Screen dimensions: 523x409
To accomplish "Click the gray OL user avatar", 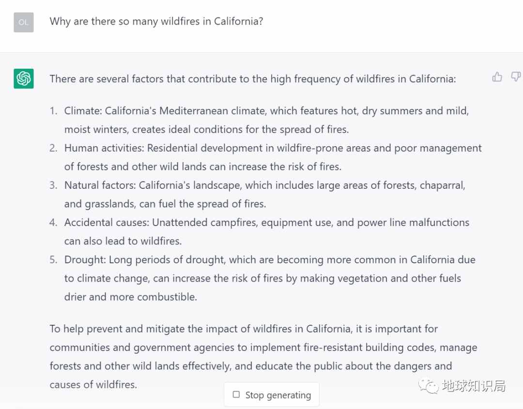I will click(24, 22).
